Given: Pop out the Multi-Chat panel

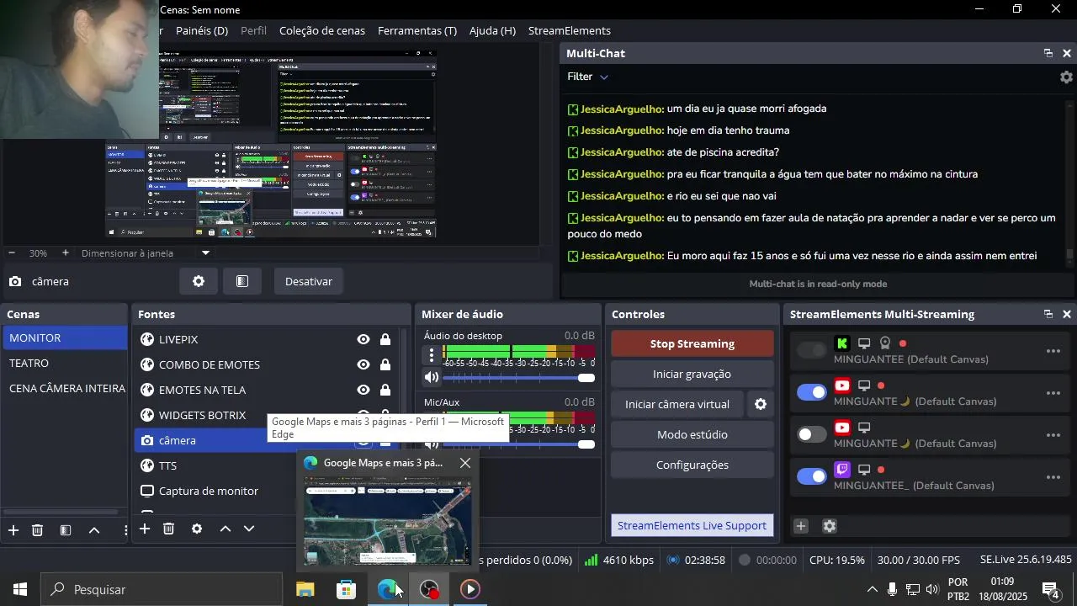Looking at the screenshot, I should coord(1048,53).
